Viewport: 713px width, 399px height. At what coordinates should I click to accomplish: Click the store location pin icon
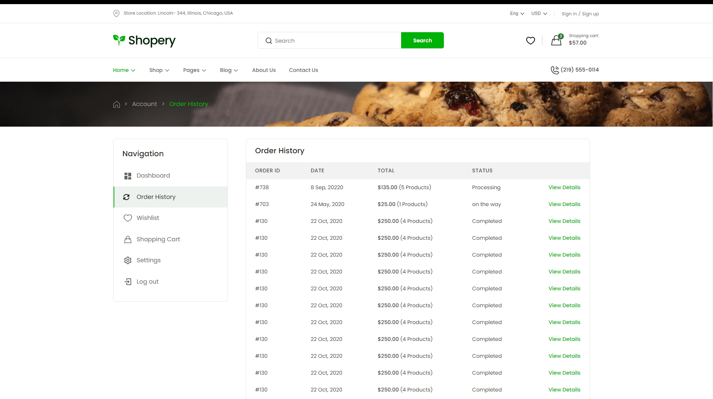116,13
